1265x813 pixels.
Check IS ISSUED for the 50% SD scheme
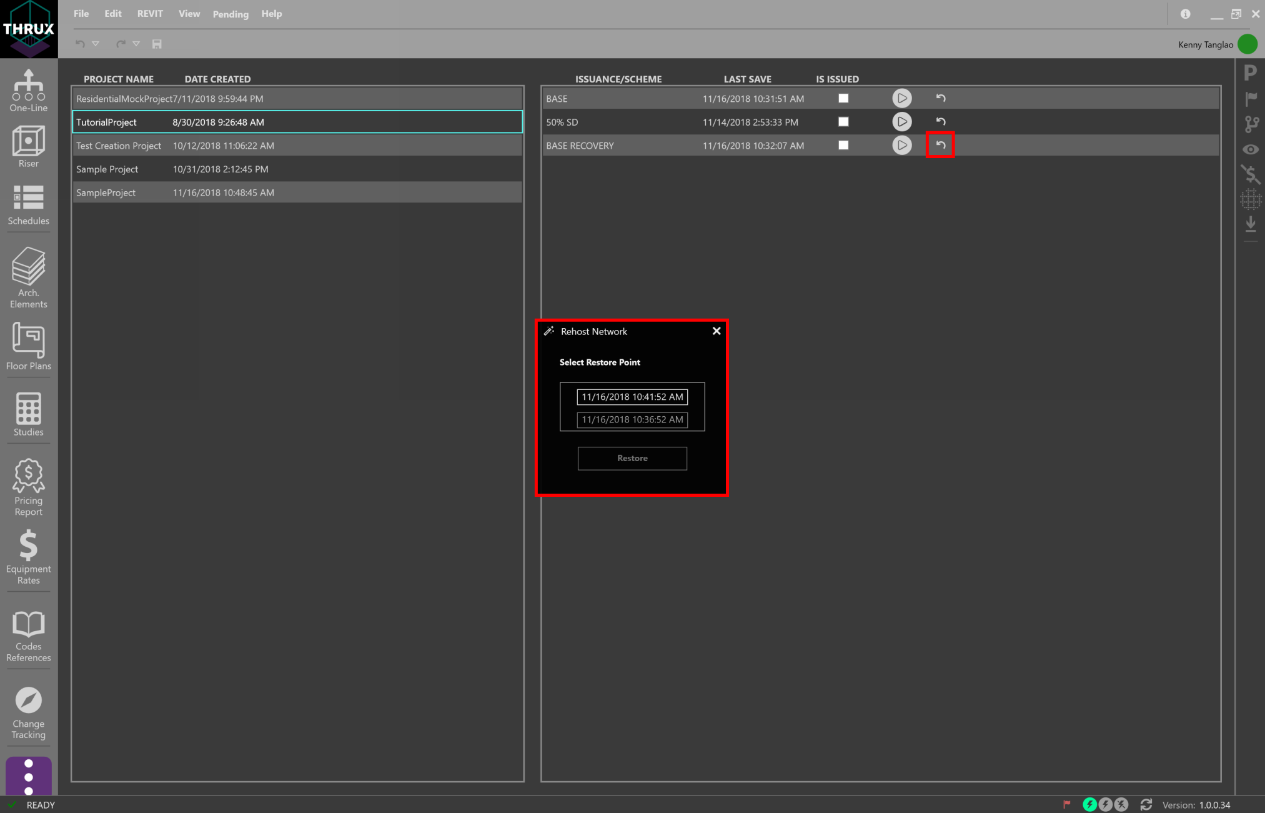843,121
